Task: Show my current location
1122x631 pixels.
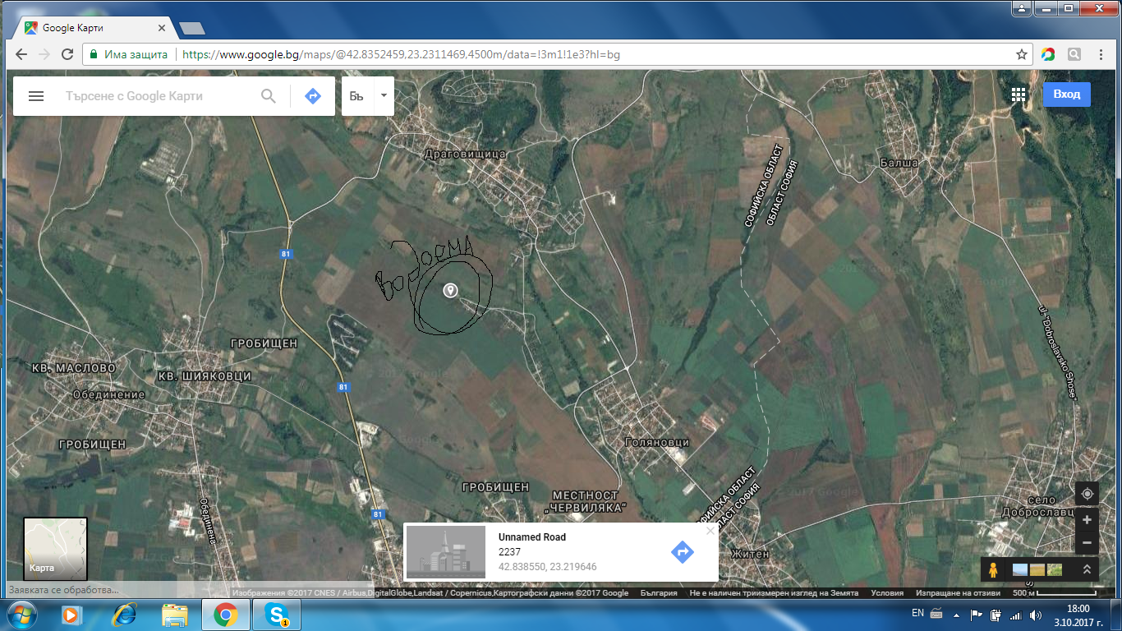Action: coord(1087,494)
